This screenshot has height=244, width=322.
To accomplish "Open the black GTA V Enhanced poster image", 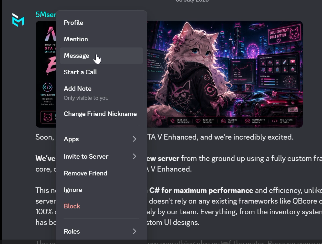I will click(x=46, y=74).
